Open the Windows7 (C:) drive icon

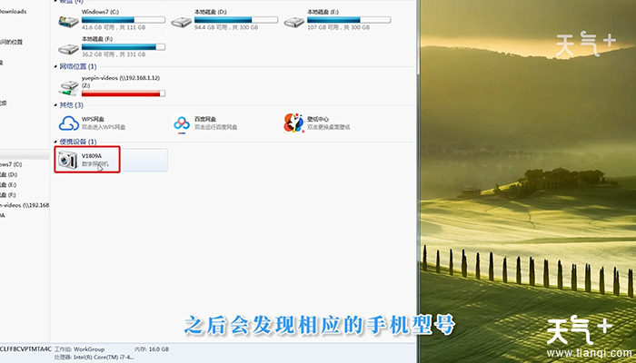click(x=68, y=22)
